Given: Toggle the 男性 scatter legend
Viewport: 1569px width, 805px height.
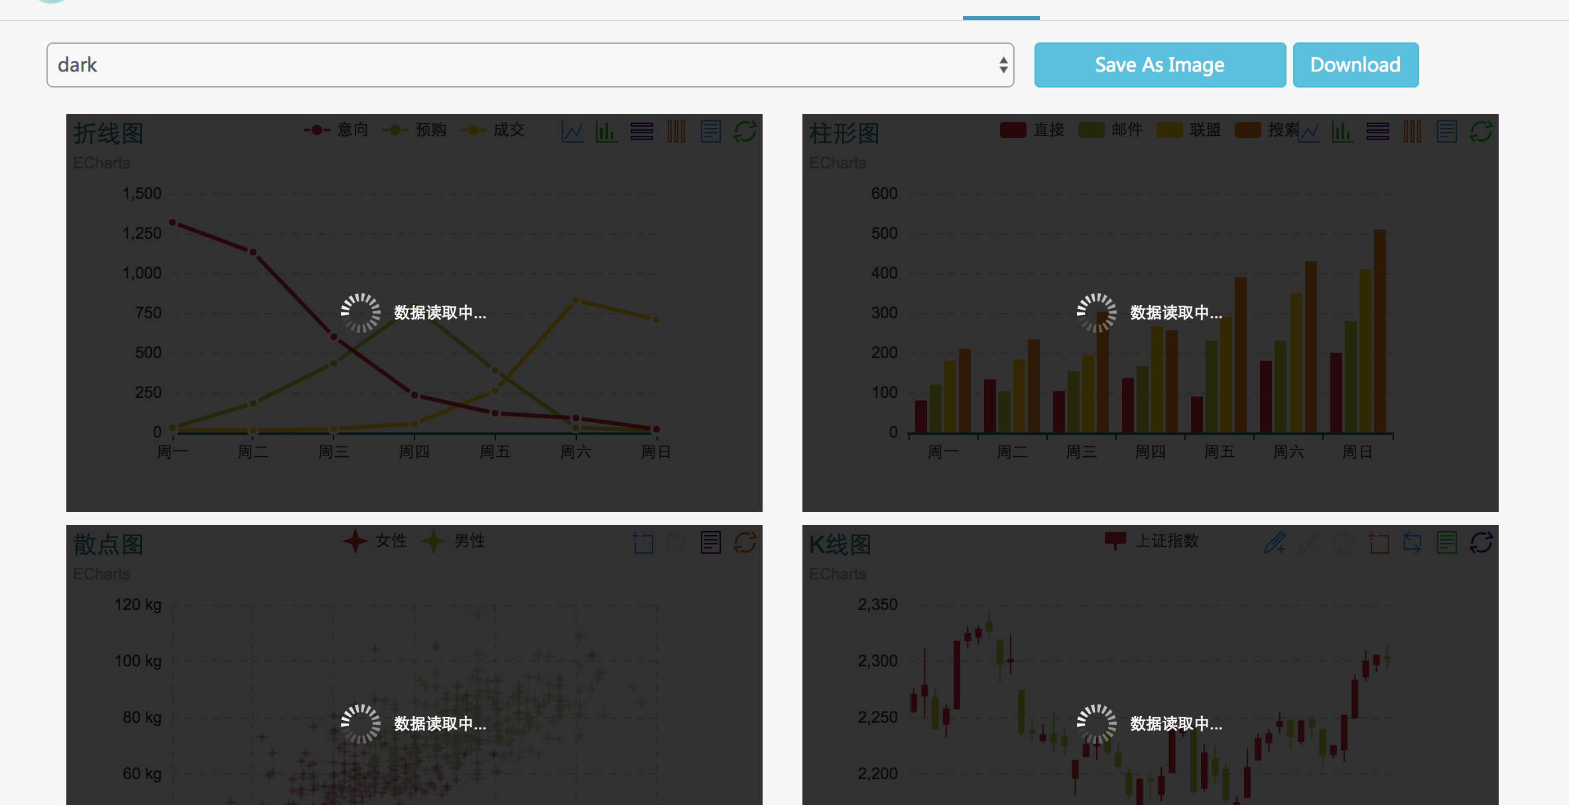Looking at the screenshot, I should (453, 541).
